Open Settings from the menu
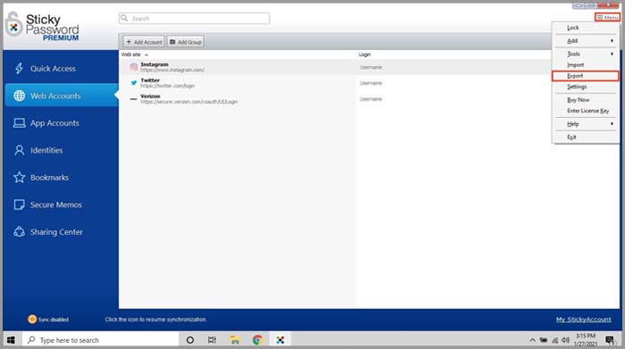 tap(585, 87)
